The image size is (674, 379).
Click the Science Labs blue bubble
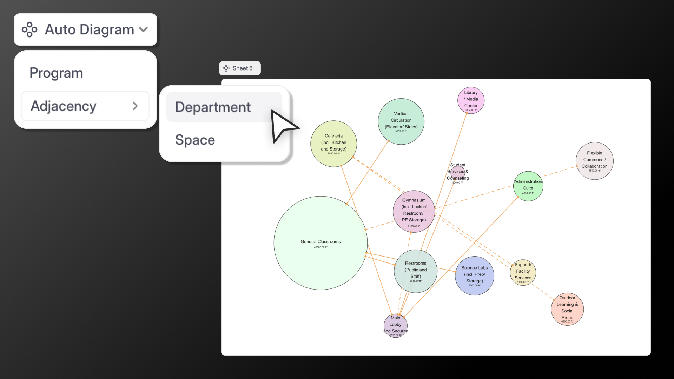pyautogui.click(x=475, y=275)
